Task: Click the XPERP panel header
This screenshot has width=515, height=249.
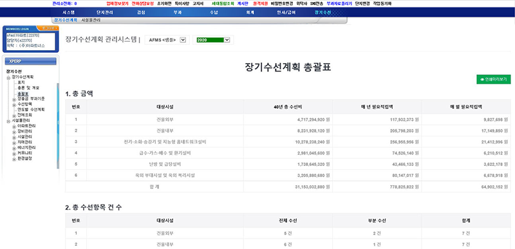Action: [30, 61]
